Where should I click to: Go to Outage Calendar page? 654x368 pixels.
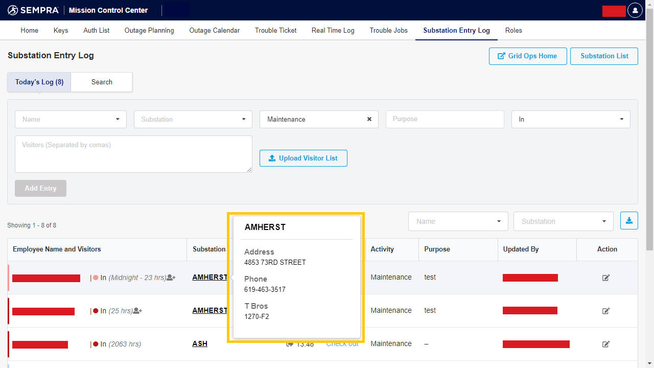coord(214,30)
